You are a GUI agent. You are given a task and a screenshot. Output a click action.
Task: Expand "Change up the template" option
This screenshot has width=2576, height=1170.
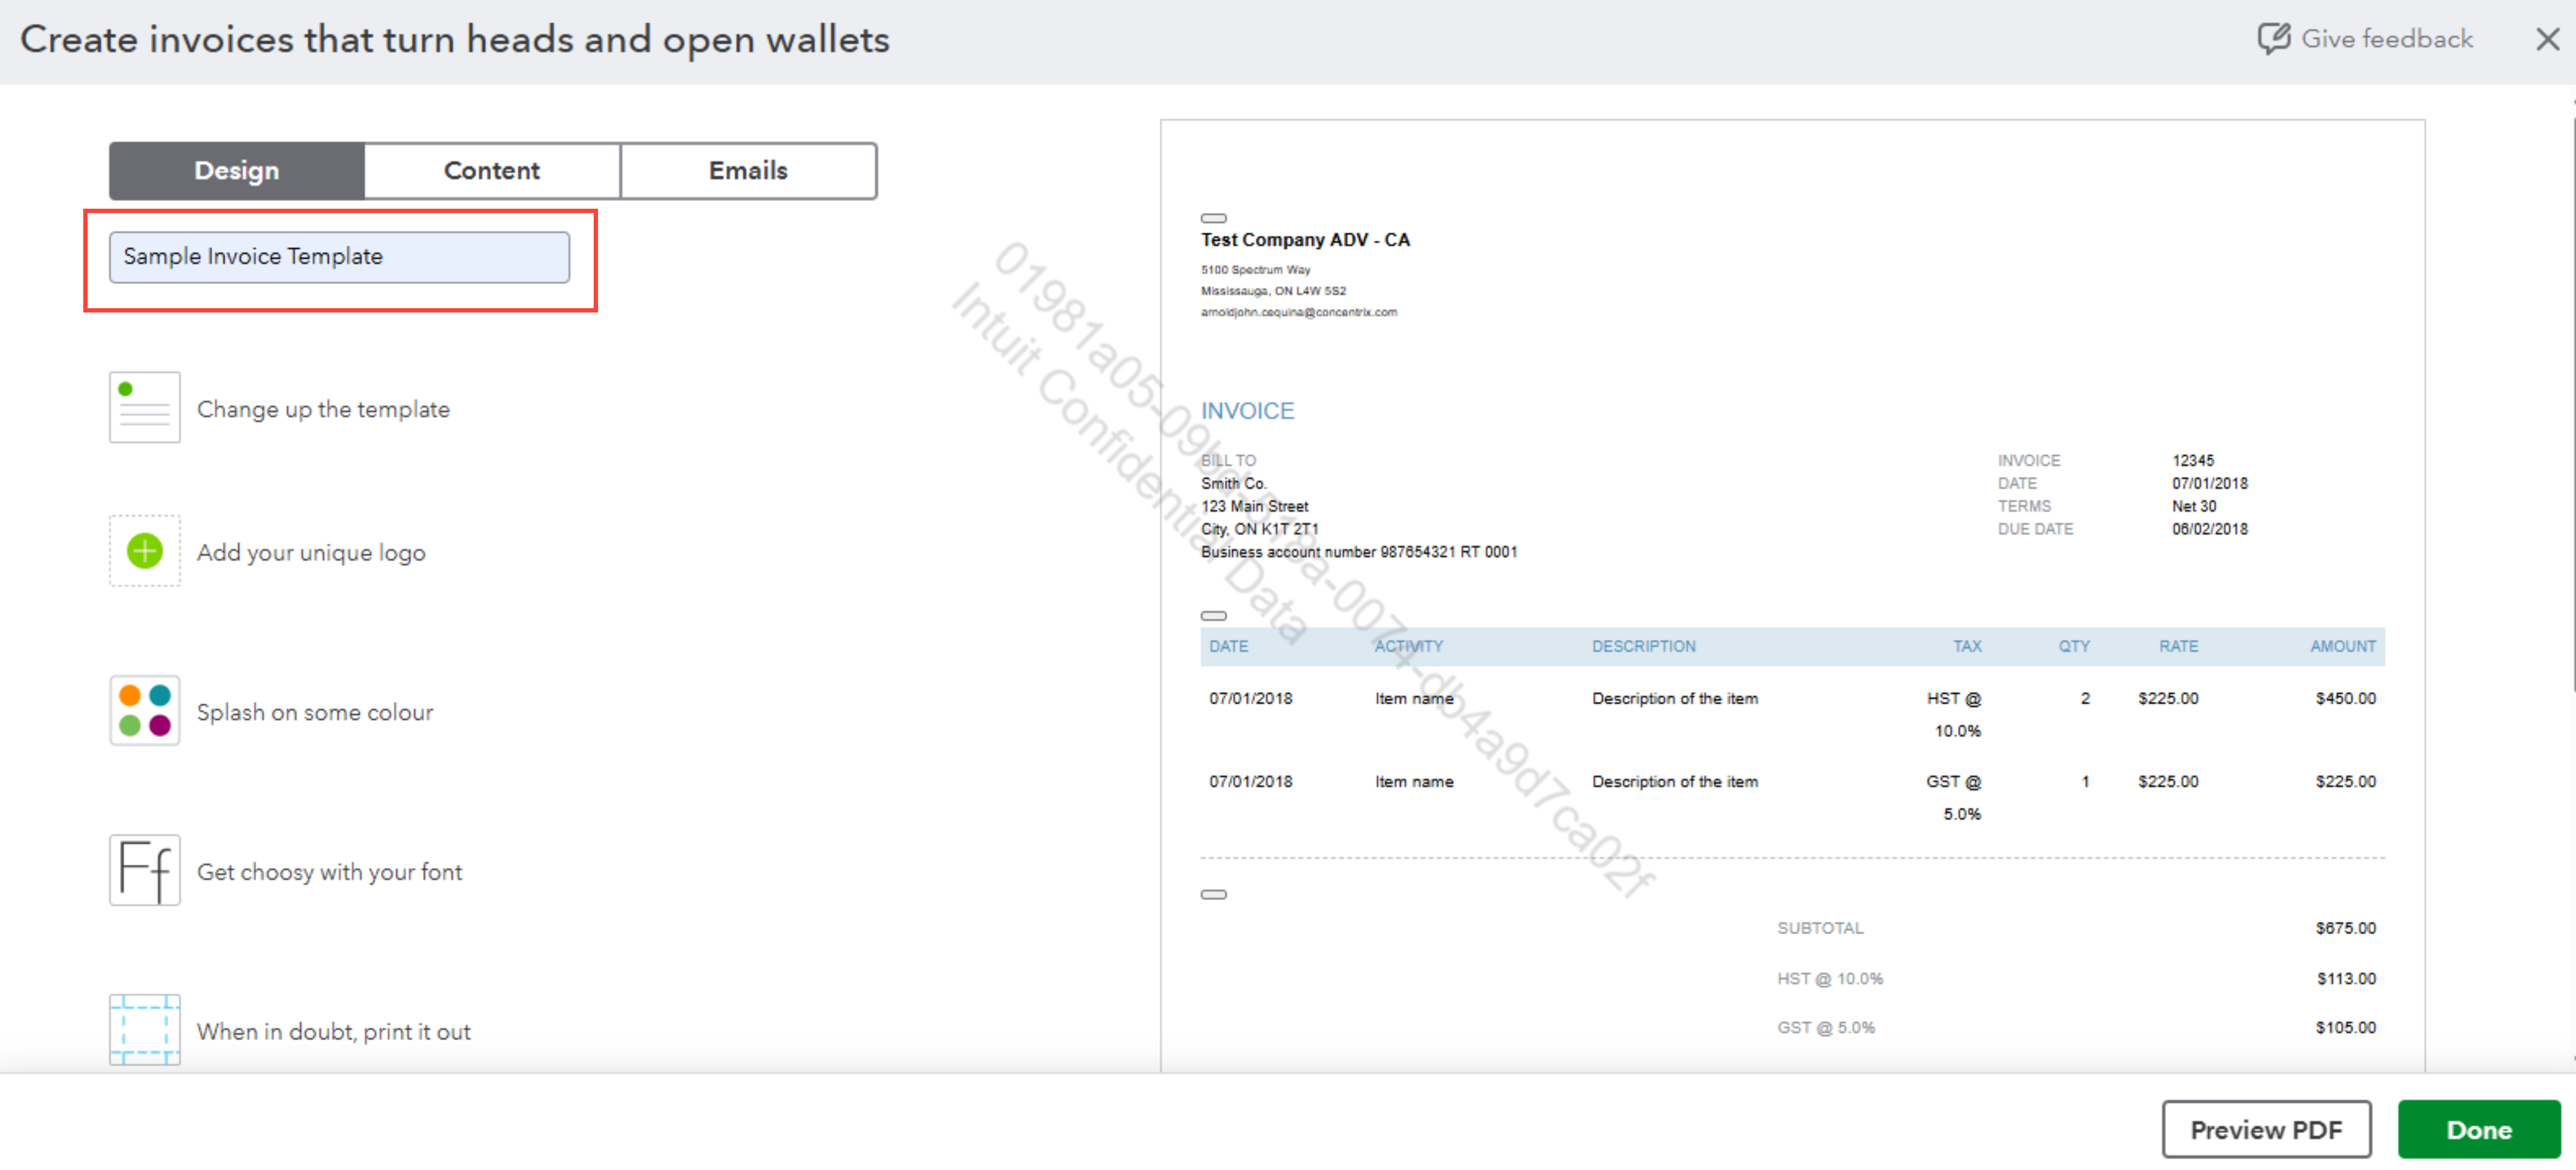pyautogui.click(x=323, y=409)
